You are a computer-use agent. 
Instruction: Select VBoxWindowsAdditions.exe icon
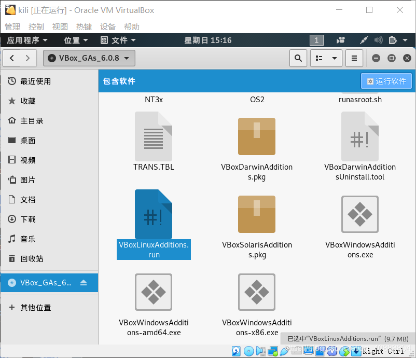point(360,214)
